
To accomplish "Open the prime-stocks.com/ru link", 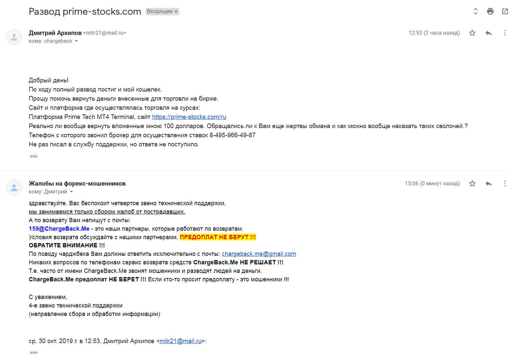I will (189, 117).
